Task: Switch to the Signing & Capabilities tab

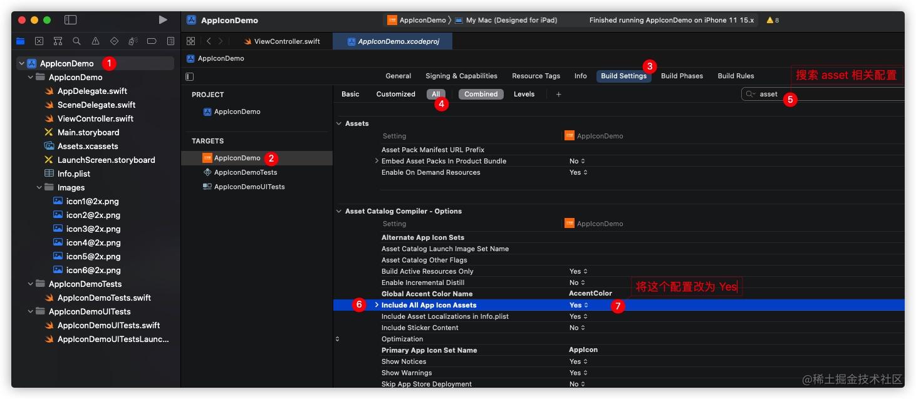Action: (461, 75)
